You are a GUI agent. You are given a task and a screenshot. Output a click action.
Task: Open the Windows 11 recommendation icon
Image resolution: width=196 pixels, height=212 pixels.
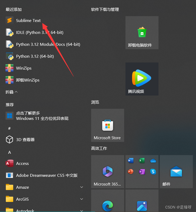point(10,116)
